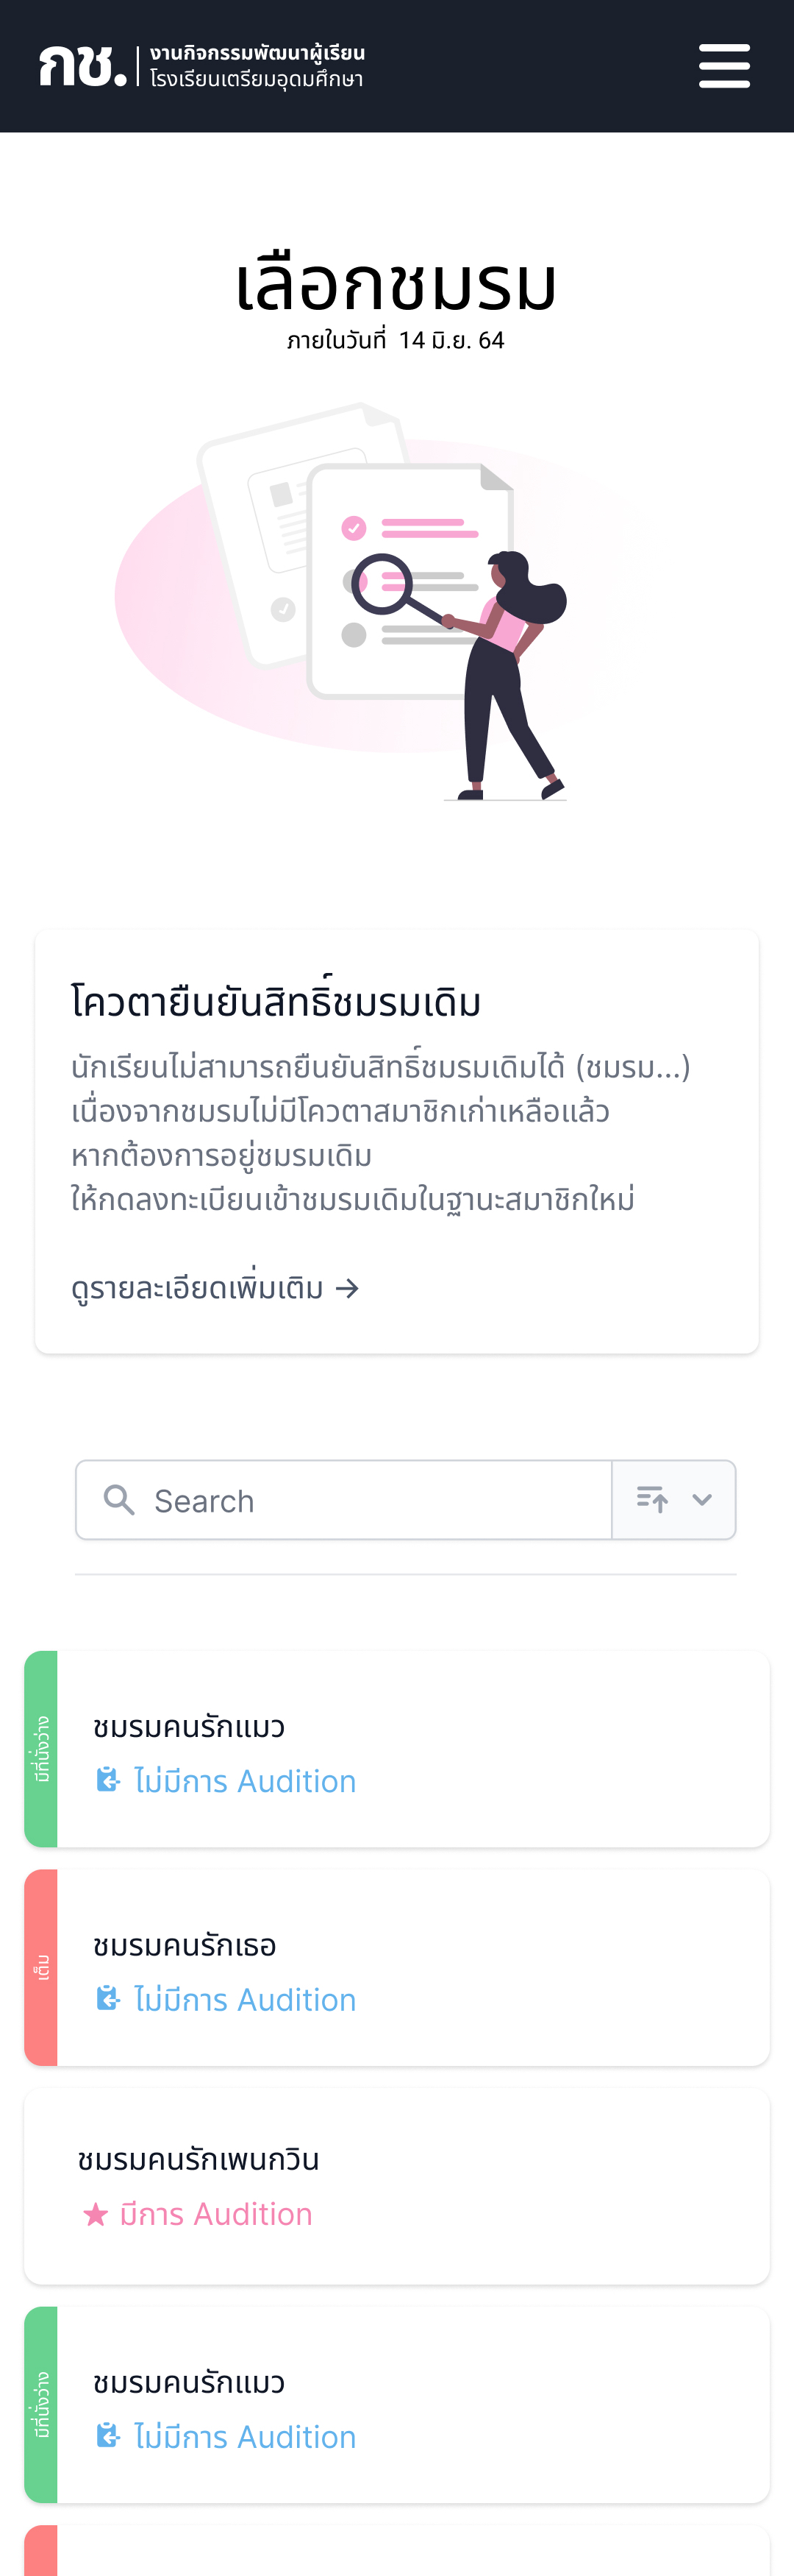Click clipboard icon on ชมรมคนรักเธอ
This screenshot has height=2576, width=794.
108,1998
